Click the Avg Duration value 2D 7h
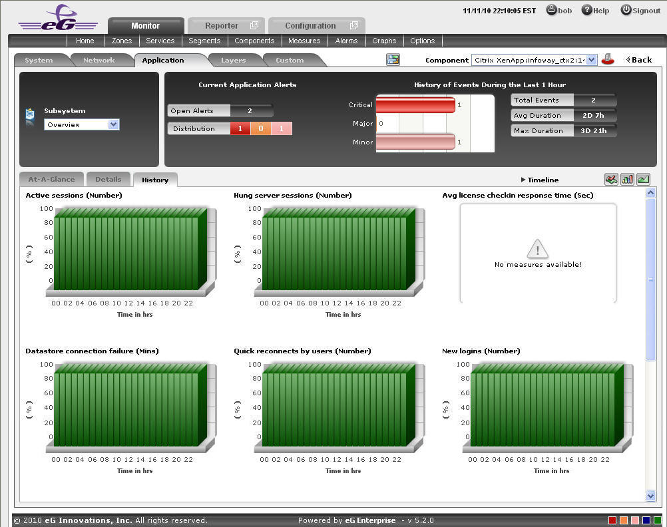Viewport: 667px width, 527px height. (593, 115)
